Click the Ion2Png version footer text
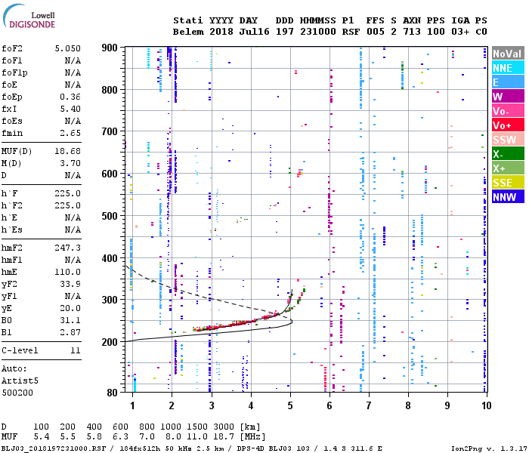529x453 pixels. point(489,448)
